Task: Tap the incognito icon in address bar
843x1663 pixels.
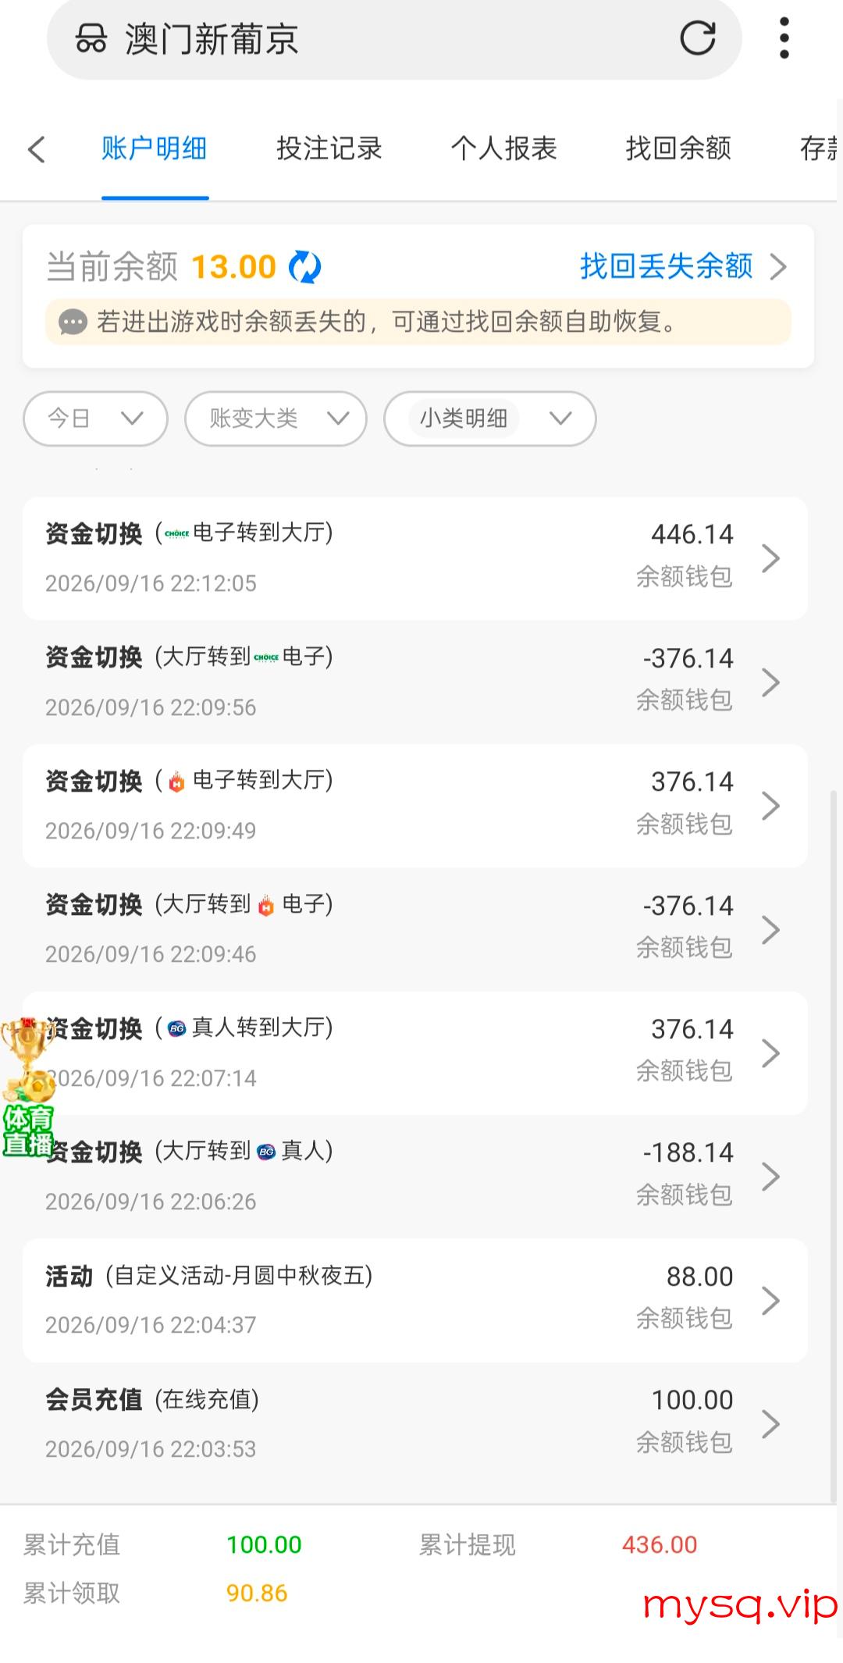Action: pos(91,38)
